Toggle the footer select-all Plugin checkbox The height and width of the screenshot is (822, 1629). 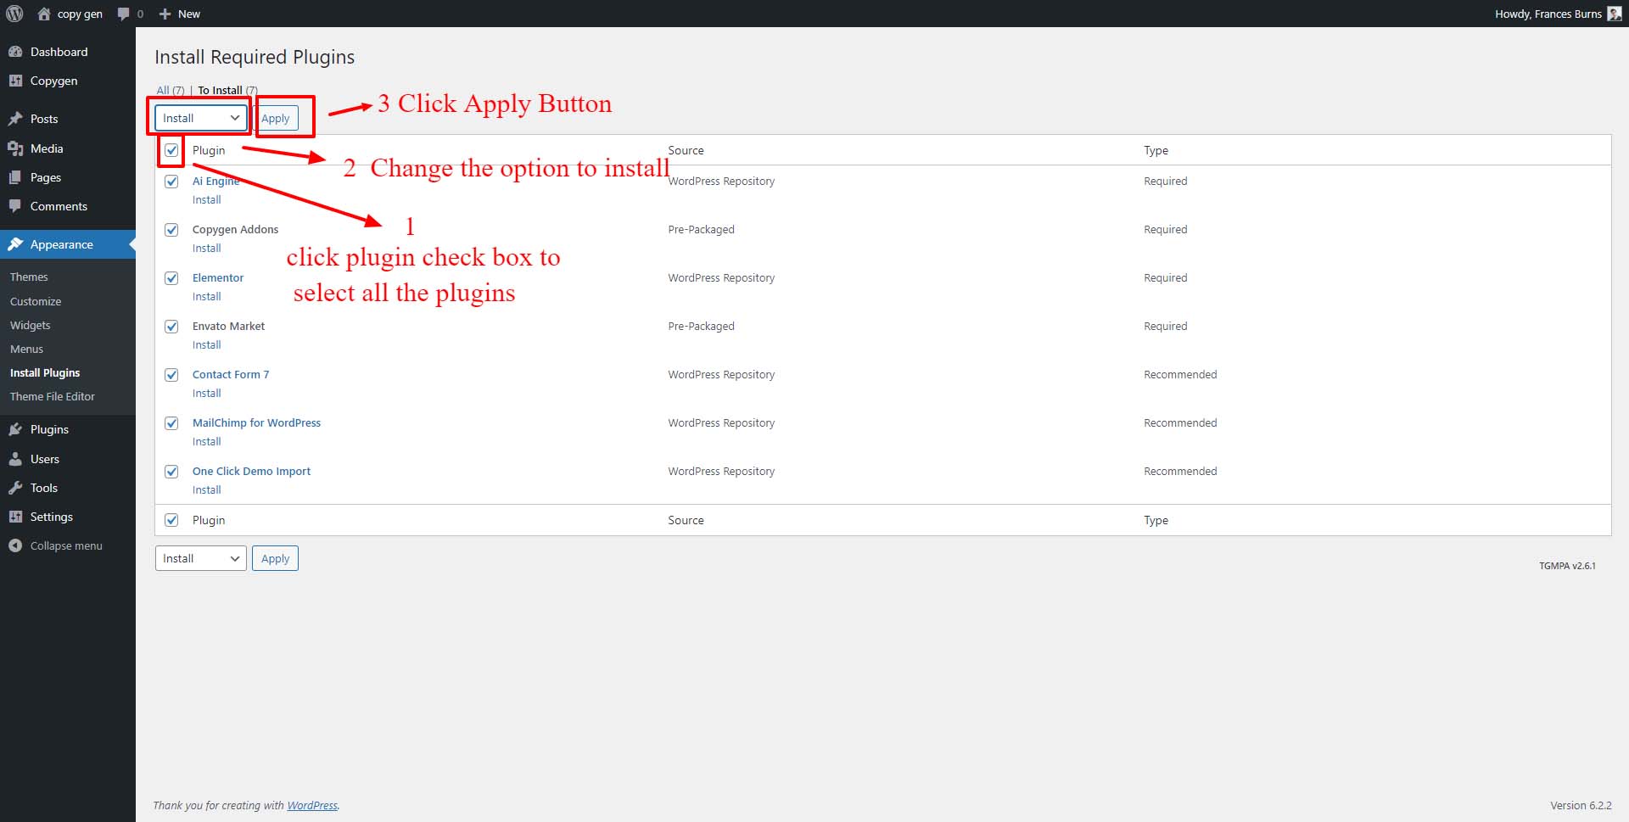[171, 520]
